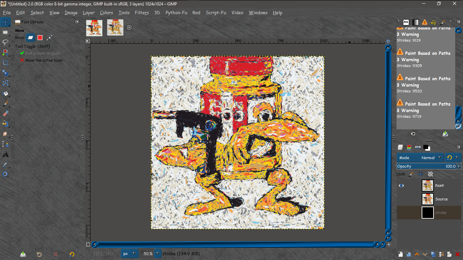Select the Zoom magnifier tool
The width and height of the screenshot is (463, 260).
[5, 175]
